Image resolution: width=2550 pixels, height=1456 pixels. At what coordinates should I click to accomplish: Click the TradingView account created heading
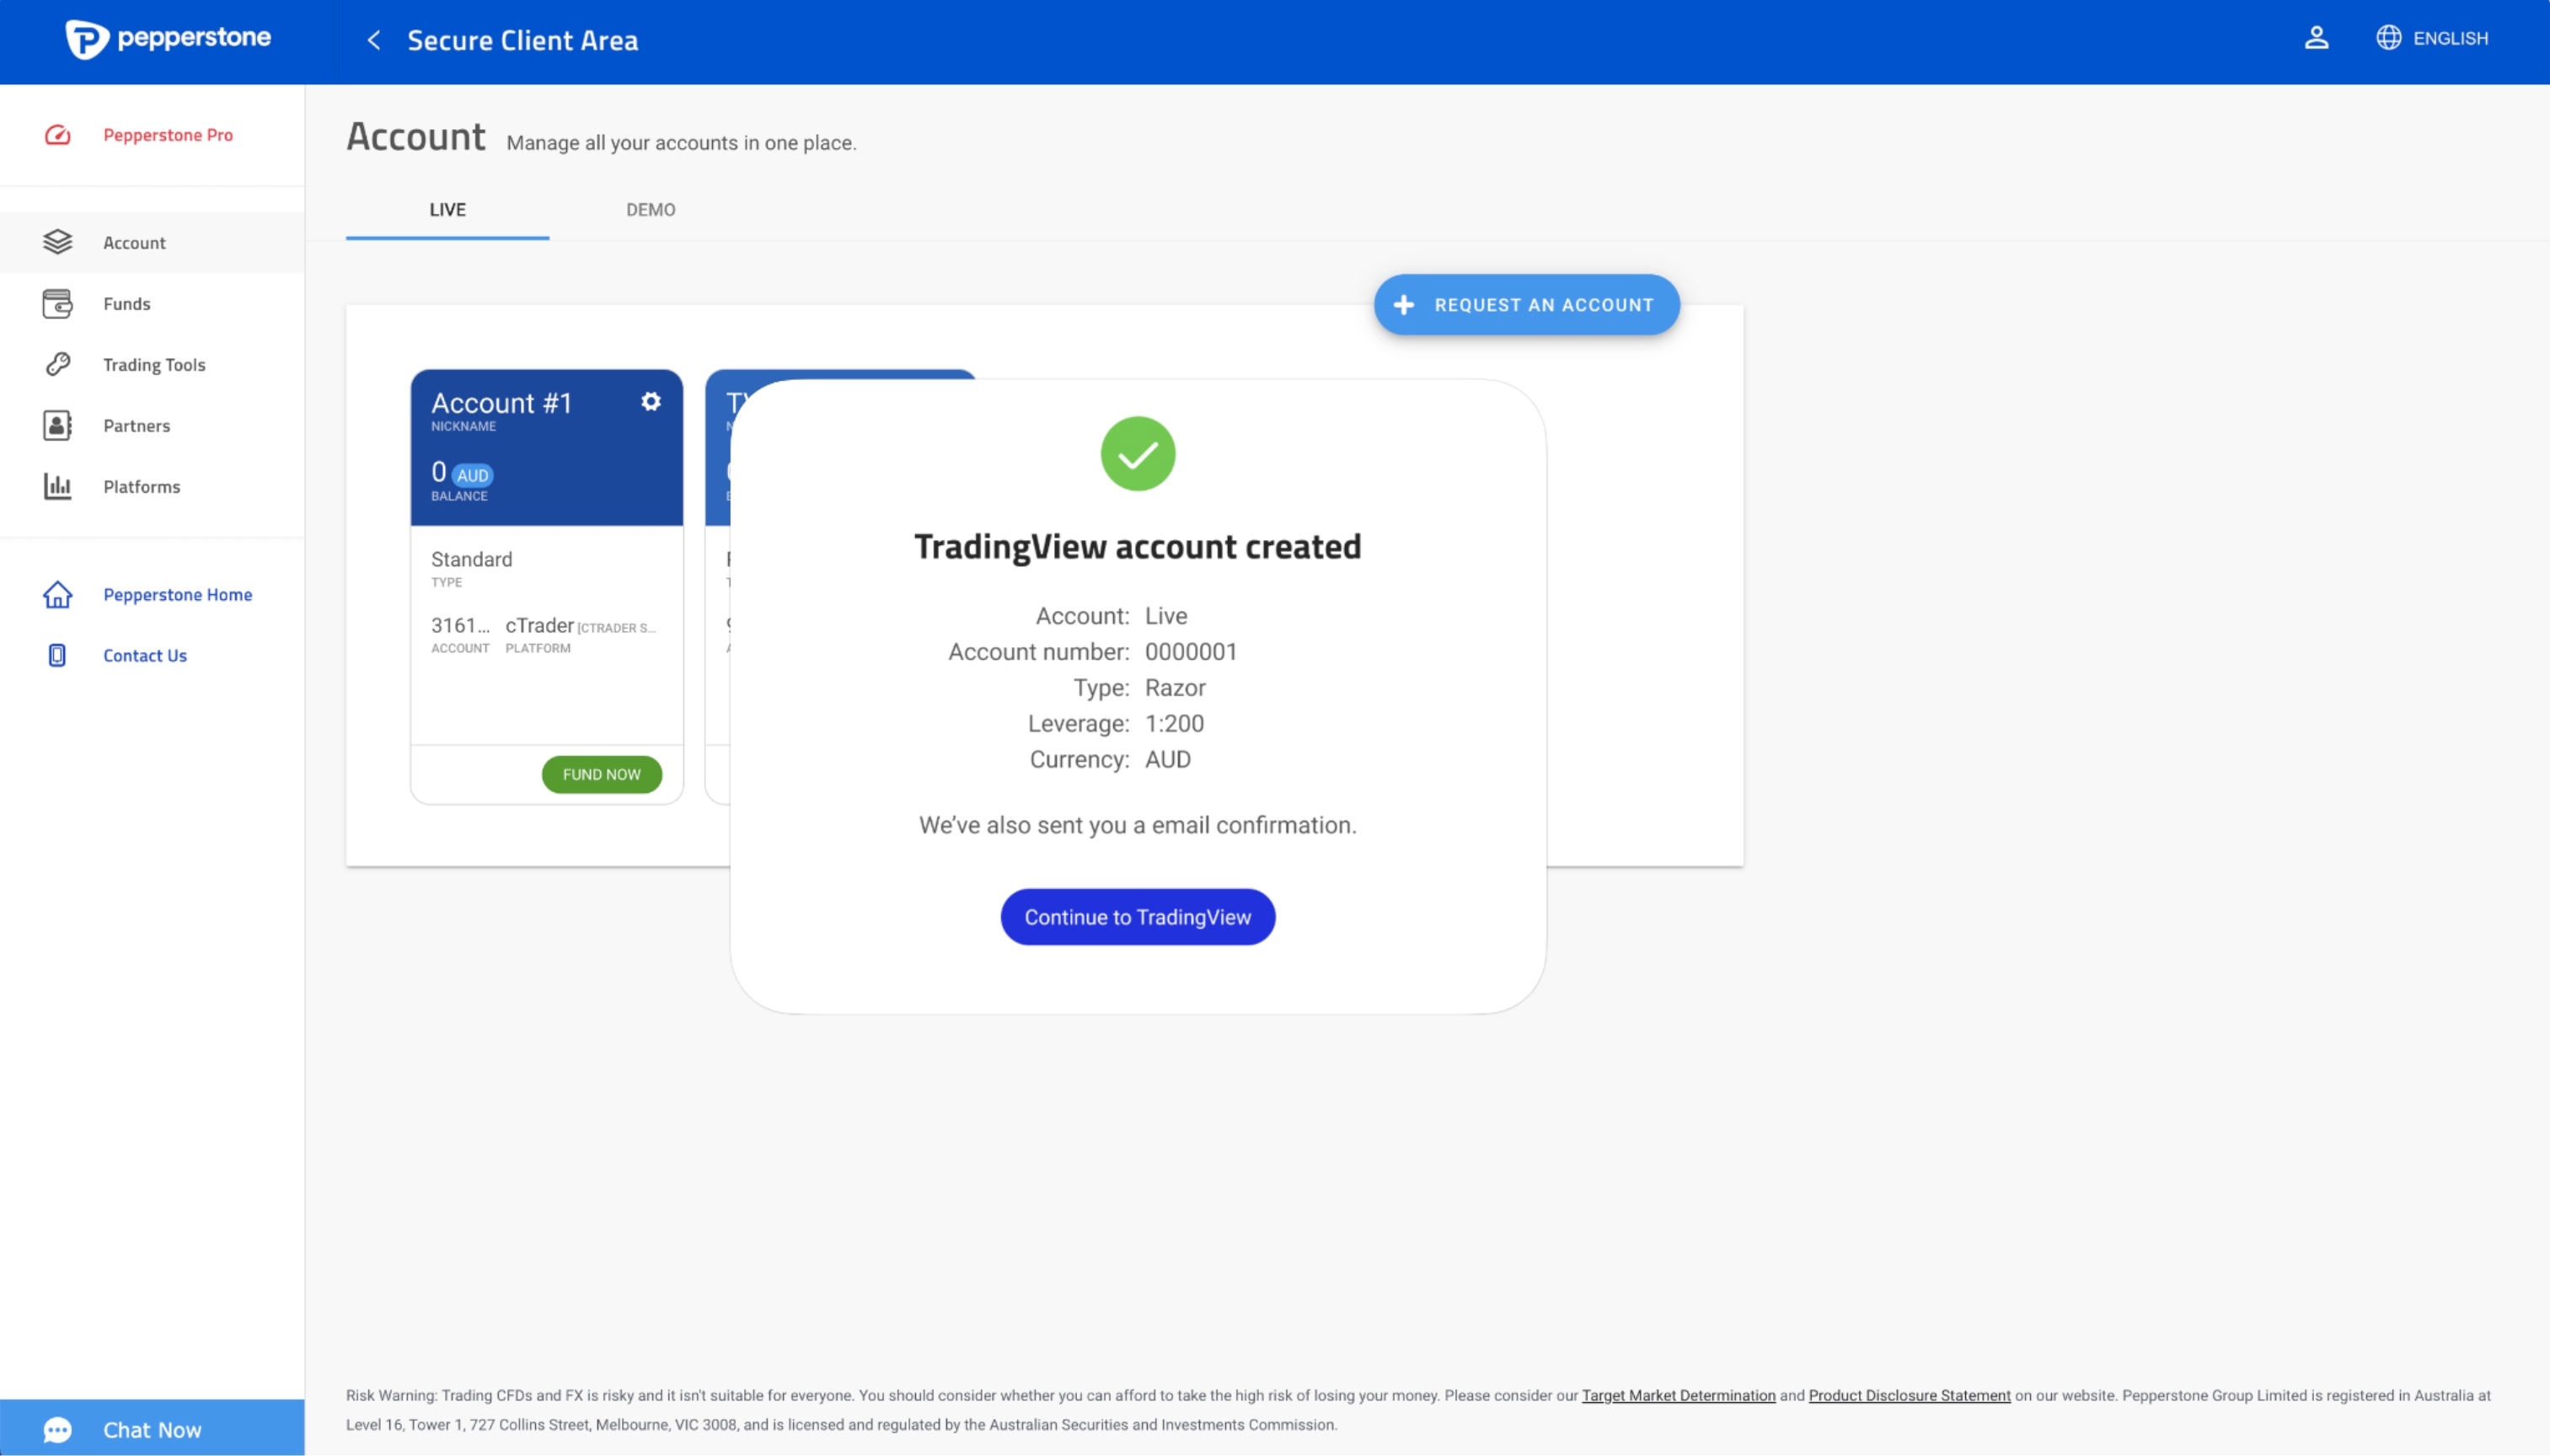coord(1138,547)
